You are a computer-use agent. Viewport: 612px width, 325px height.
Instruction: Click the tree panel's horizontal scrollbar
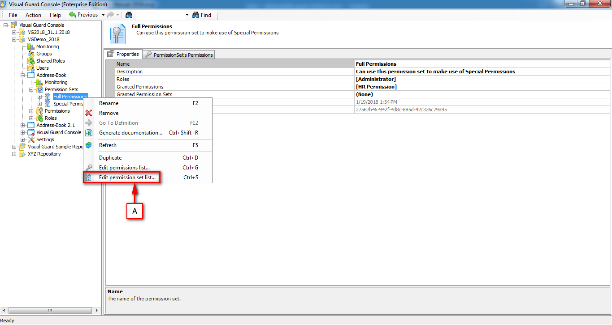tap(51, 310)
